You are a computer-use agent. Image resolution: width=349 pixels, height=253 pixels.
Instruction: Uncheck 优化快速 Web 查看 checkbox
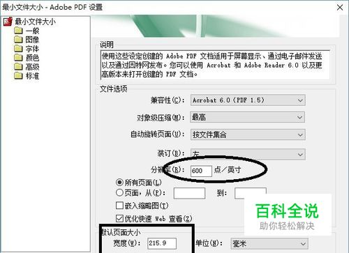(119, 218)
